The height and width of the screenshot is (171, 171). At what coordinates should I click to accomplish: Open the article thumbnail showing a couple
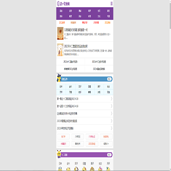60,50
